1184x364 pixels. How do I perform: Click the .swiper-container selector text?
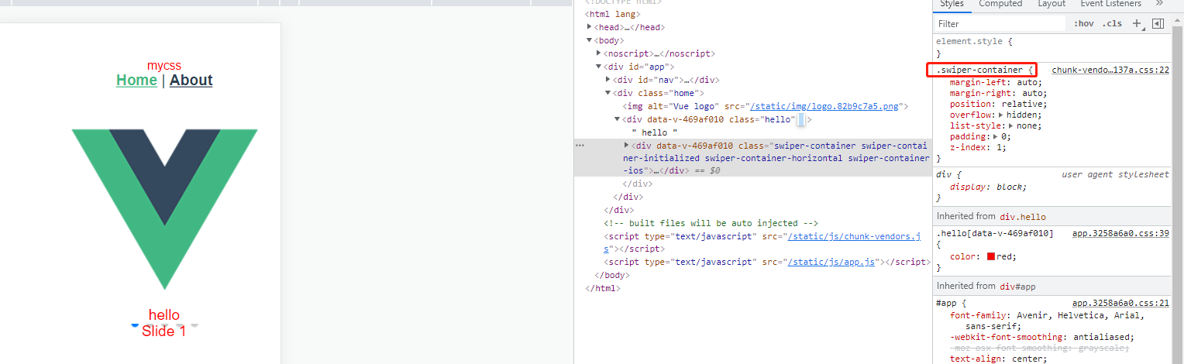pos(979,70)
